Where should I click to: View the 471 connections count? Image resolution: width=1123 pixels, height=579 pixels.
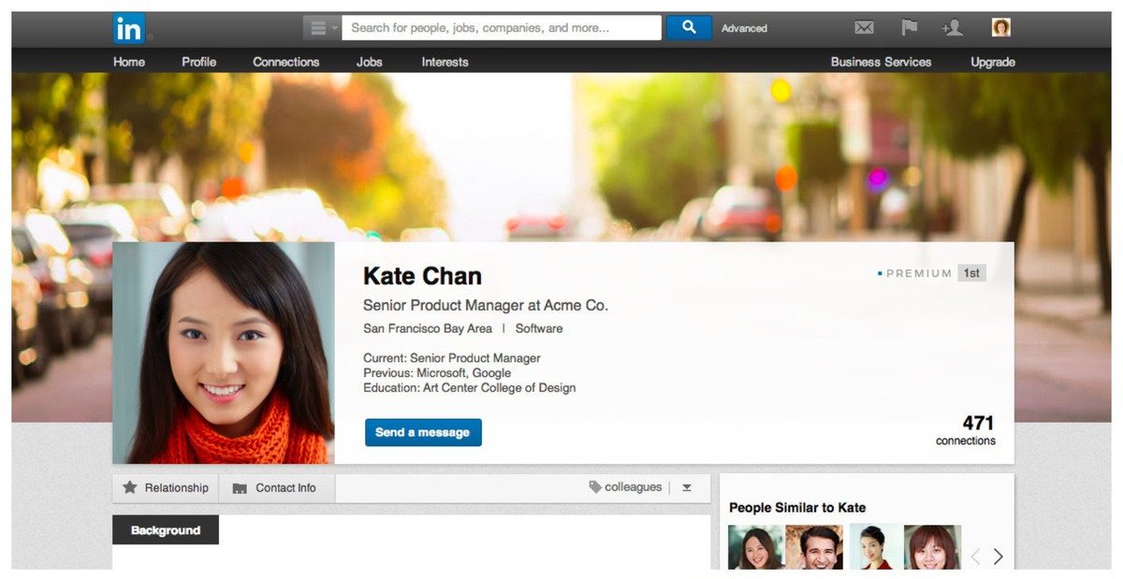967,430
